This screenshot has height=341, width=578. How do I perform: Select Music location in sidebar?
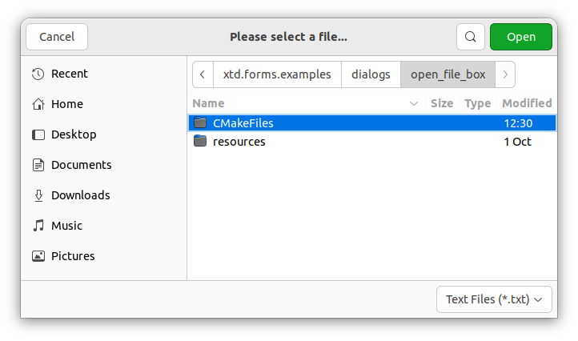coord(66,226)
